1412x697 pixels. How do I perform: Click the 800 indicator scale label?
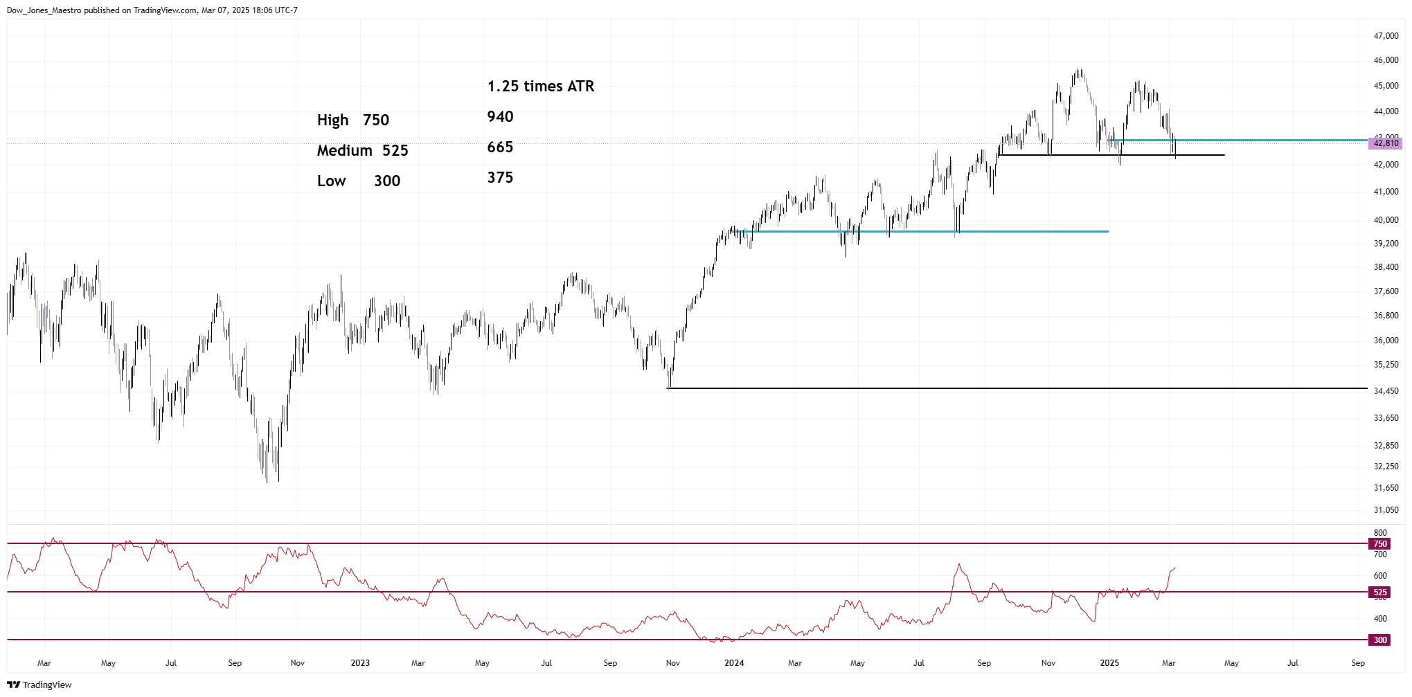coord(1380,533)
